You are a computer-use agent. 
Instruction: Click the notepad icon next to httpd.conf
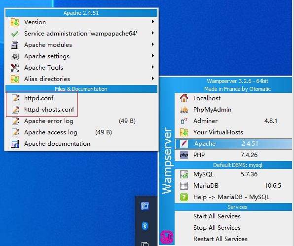(x=15, y=98)
